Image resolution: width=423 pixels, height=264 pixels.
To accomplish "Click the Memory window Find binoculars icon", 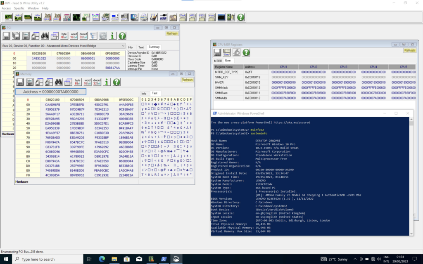I will (x=58, y=82).
